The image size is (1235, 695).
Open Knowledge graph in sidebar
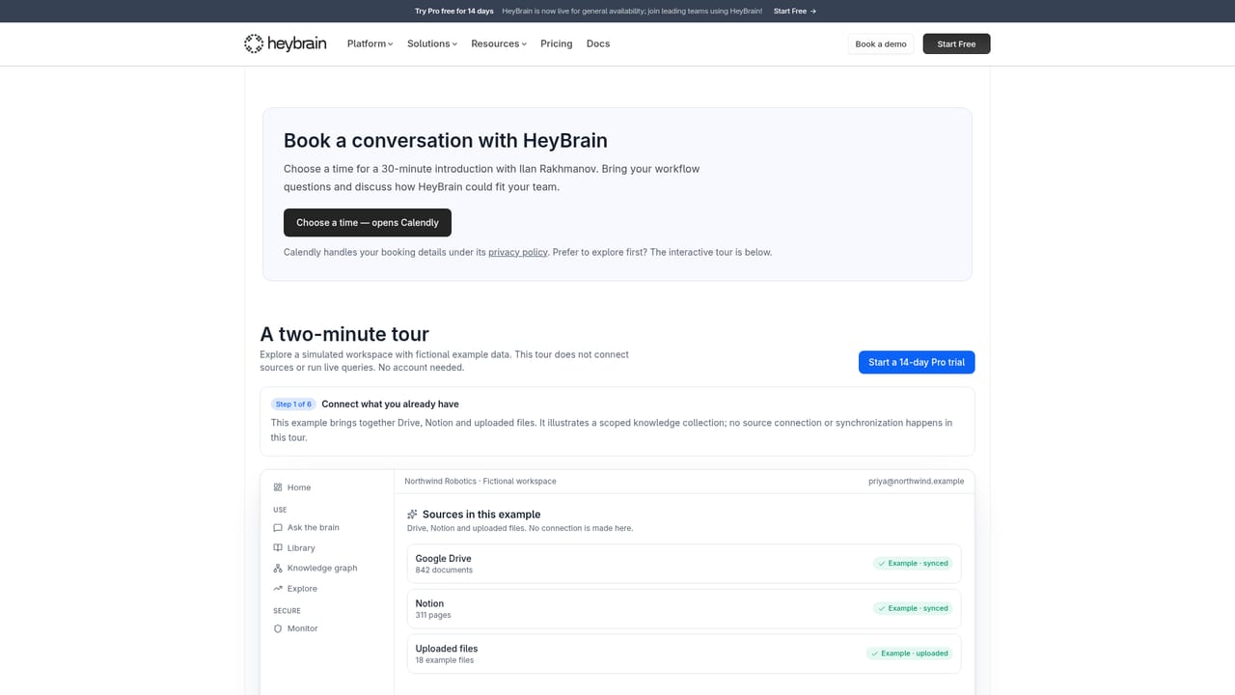[315, 569]
